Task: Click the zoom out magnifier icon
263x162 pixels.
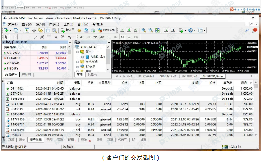Action: [151, 30]
